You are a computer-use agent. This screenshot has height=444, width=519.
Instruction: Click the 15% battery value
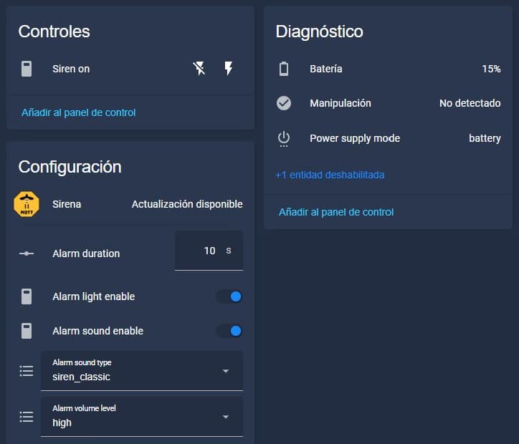click(x=491, y=69)
